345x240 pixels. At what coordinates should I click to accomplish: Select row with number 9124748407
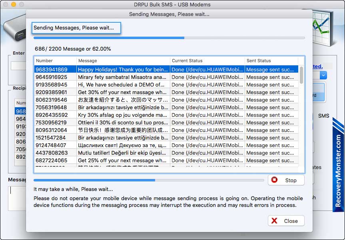166,145
